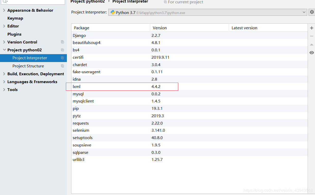
Task: Select the fake-useragent package row
Action: 189,72
